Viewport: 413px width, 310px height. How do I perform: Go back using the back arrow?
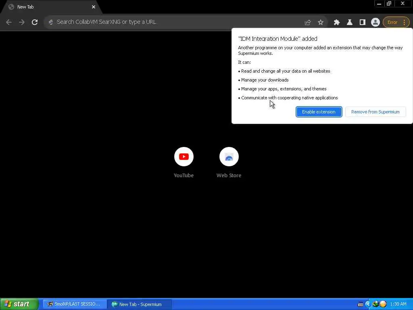9,23
